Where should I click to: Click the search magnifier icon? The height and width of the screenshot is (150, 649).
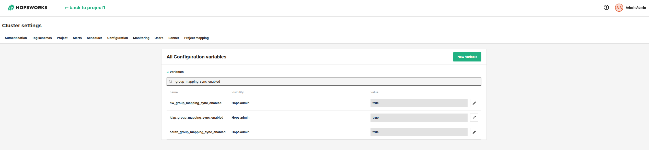pos(171,82)
